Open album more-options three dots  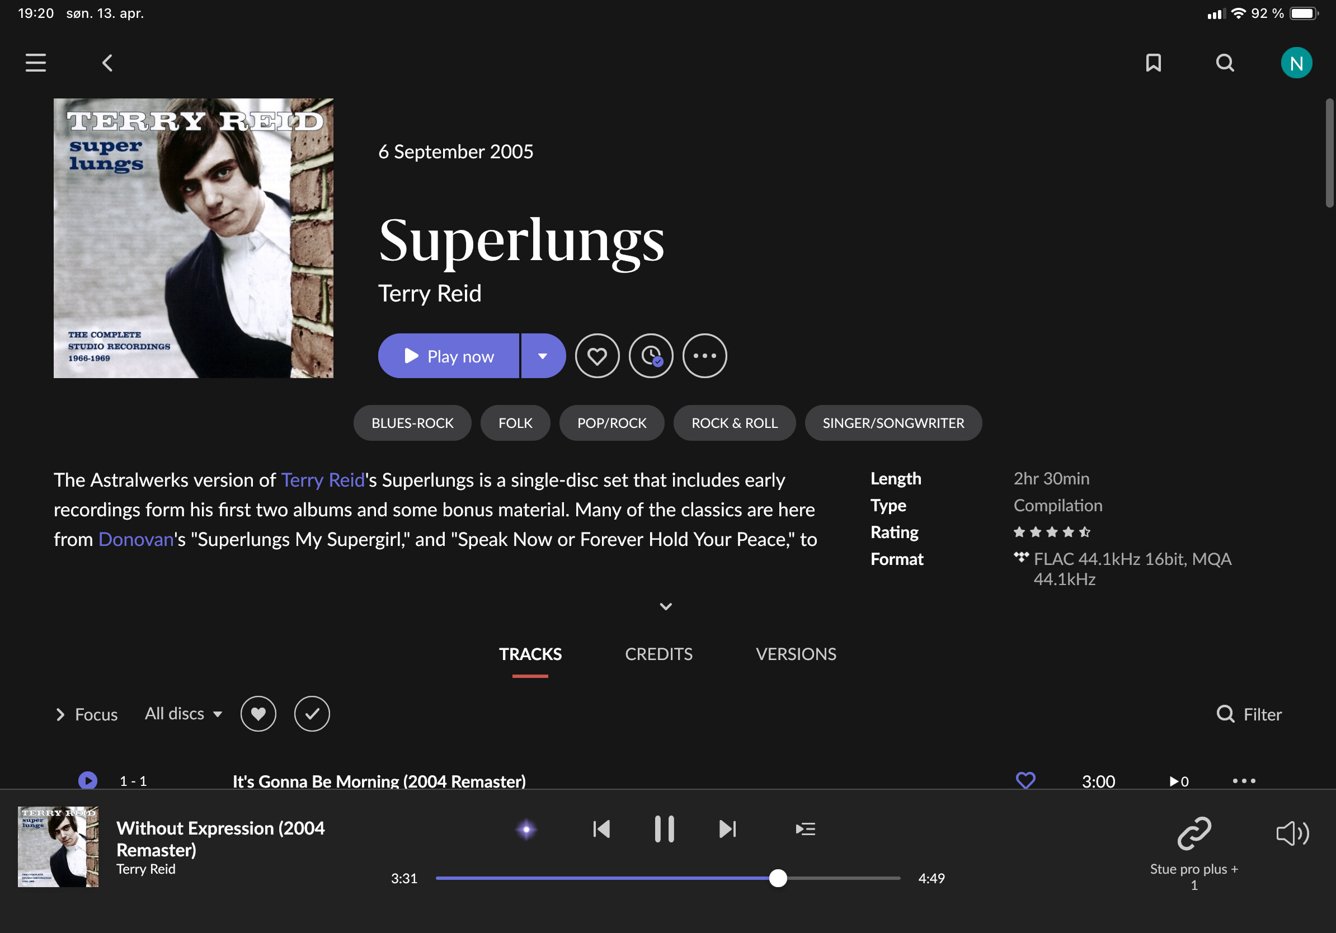tap(704, 355)
